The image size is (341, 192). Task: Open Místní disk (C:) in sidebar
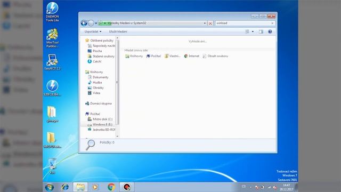tap(100, 119)
